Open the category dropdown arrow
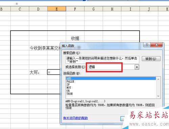169x129 pixels. 137,67
